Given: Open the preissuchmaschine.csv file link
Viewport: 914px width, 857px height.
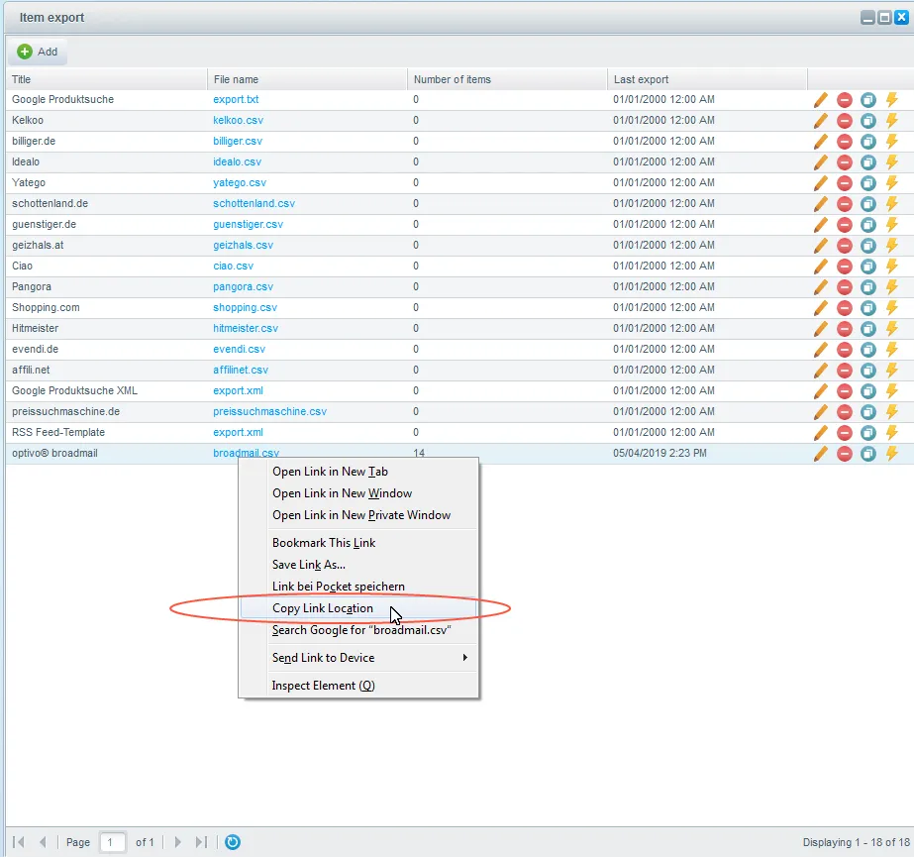Looking at the screenshot, I should [x=269, y=411].
